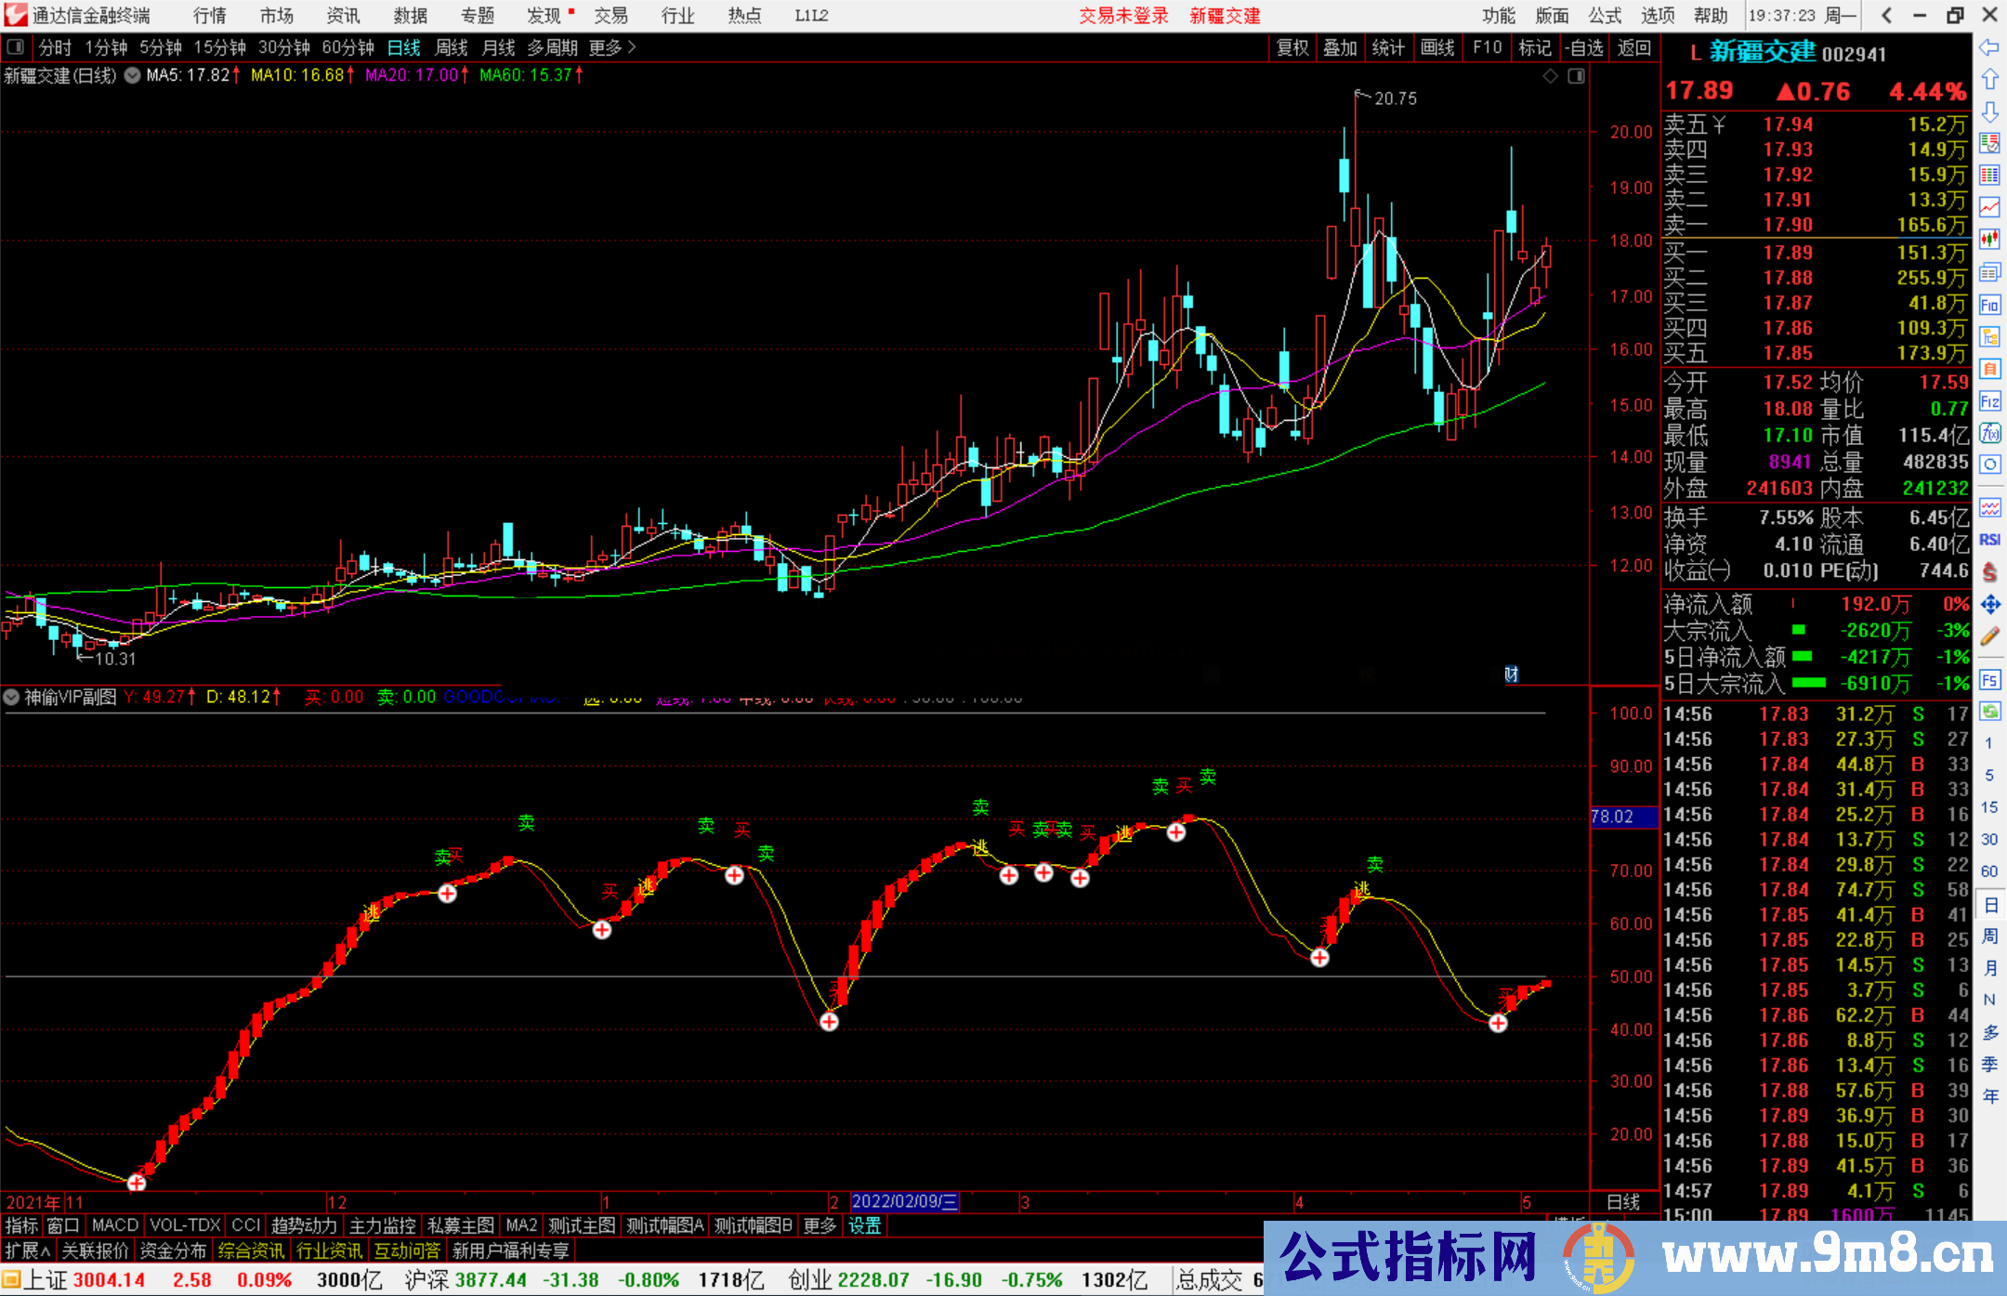Open the 行情 menu

(209, 16)
